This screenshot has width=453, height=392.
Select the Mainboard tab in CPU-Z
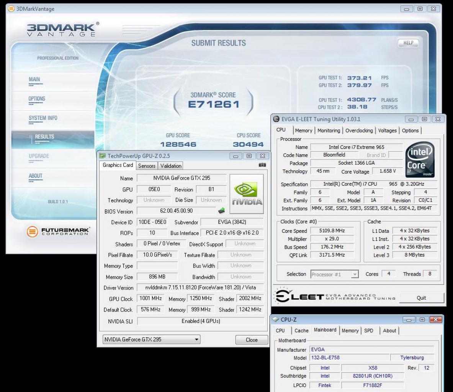(x=325, y=330)
